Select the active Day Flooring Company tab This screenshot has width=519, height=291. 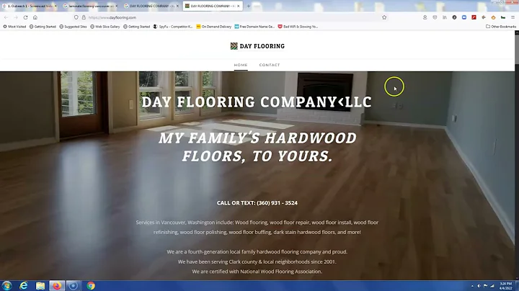coord(213,6)
